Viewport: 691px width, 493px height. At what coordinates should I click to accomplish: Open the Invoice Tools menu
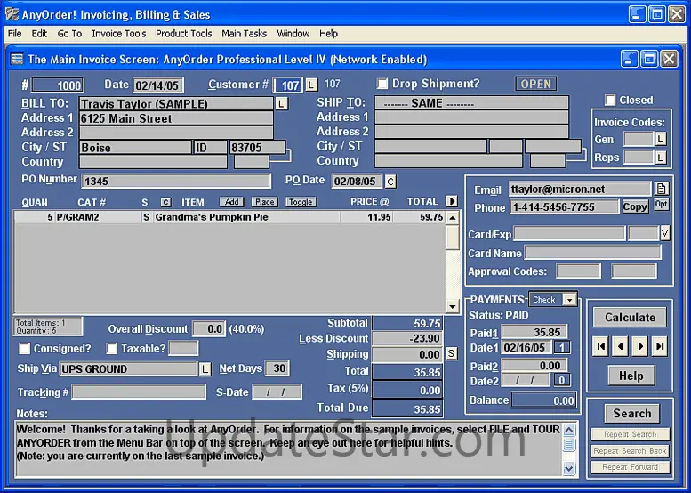(118, 34)
